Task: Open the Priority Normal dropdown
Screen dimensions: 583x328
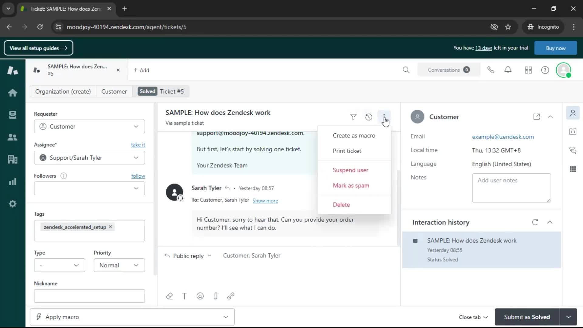Action: click(119, 265)
